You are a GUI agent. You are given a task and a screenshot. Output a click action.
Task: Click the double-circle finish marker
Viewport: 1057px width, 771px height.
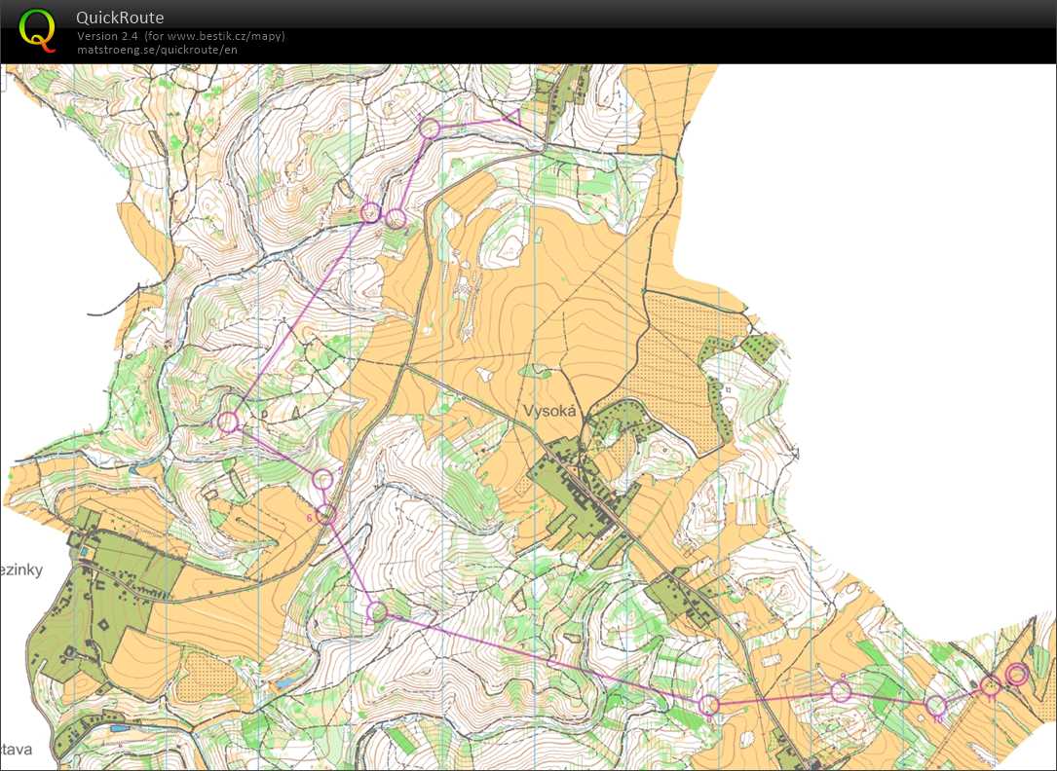1017,674
